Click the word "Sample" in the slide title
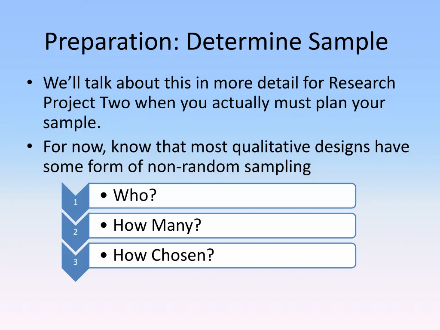The width and height of the screenshot is (440, 330). [348, 42]
